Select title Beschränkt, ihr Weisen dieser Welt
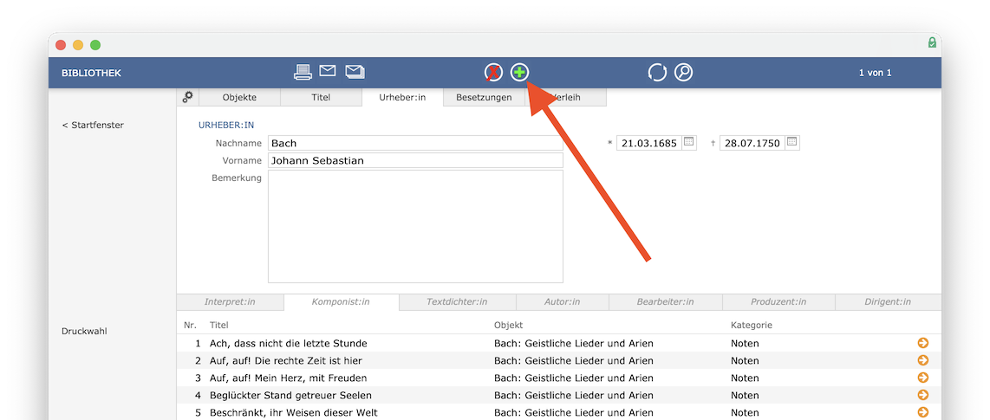Viewport: 990px width, 420px height. (x=294, y=413)
